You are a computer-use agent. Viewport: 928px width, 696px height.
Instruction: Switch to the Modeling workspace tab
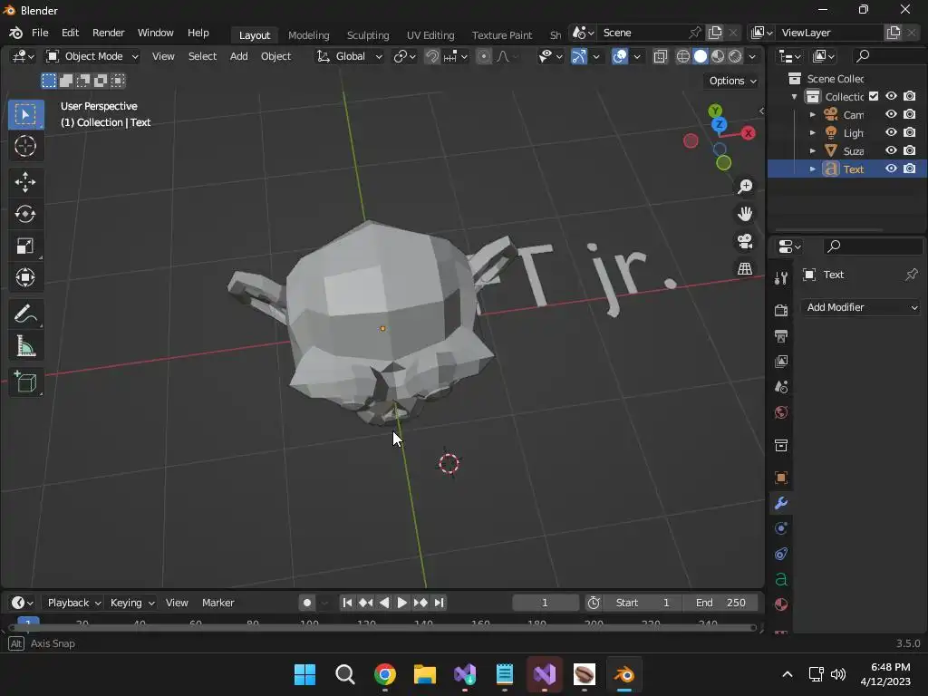tap(308, 35)
